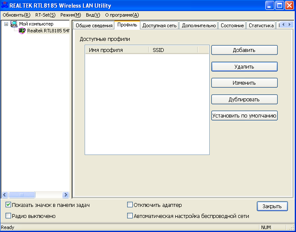Switch to Доступная сеть tab

(x=159, y=26)
